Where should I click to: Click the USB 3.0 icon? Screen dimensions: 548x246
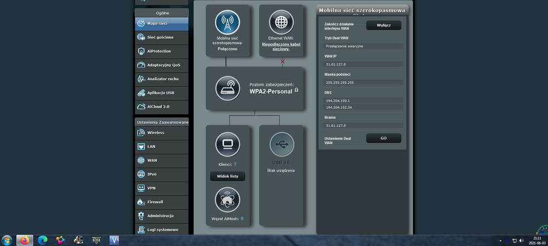(x=281, y=144)
